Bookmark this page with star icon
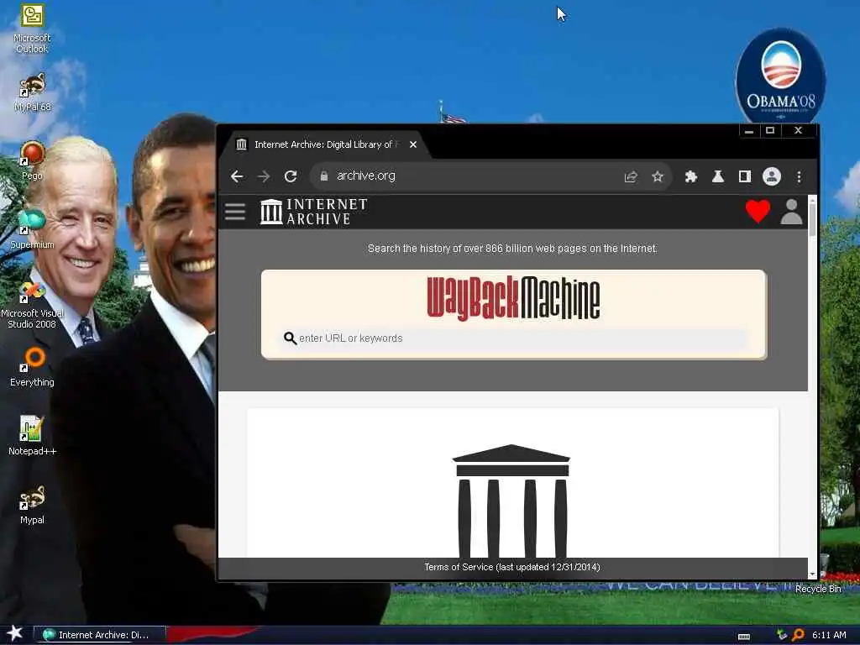The image size is (860, 645). tap(658, 176)
